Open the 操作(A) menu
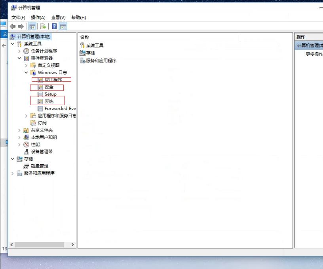This screenshot has height=269, width=323. point(38,17)
